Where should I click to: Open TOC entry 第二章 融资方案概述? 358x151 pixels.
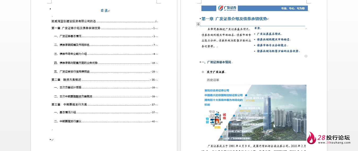[105, 80]
